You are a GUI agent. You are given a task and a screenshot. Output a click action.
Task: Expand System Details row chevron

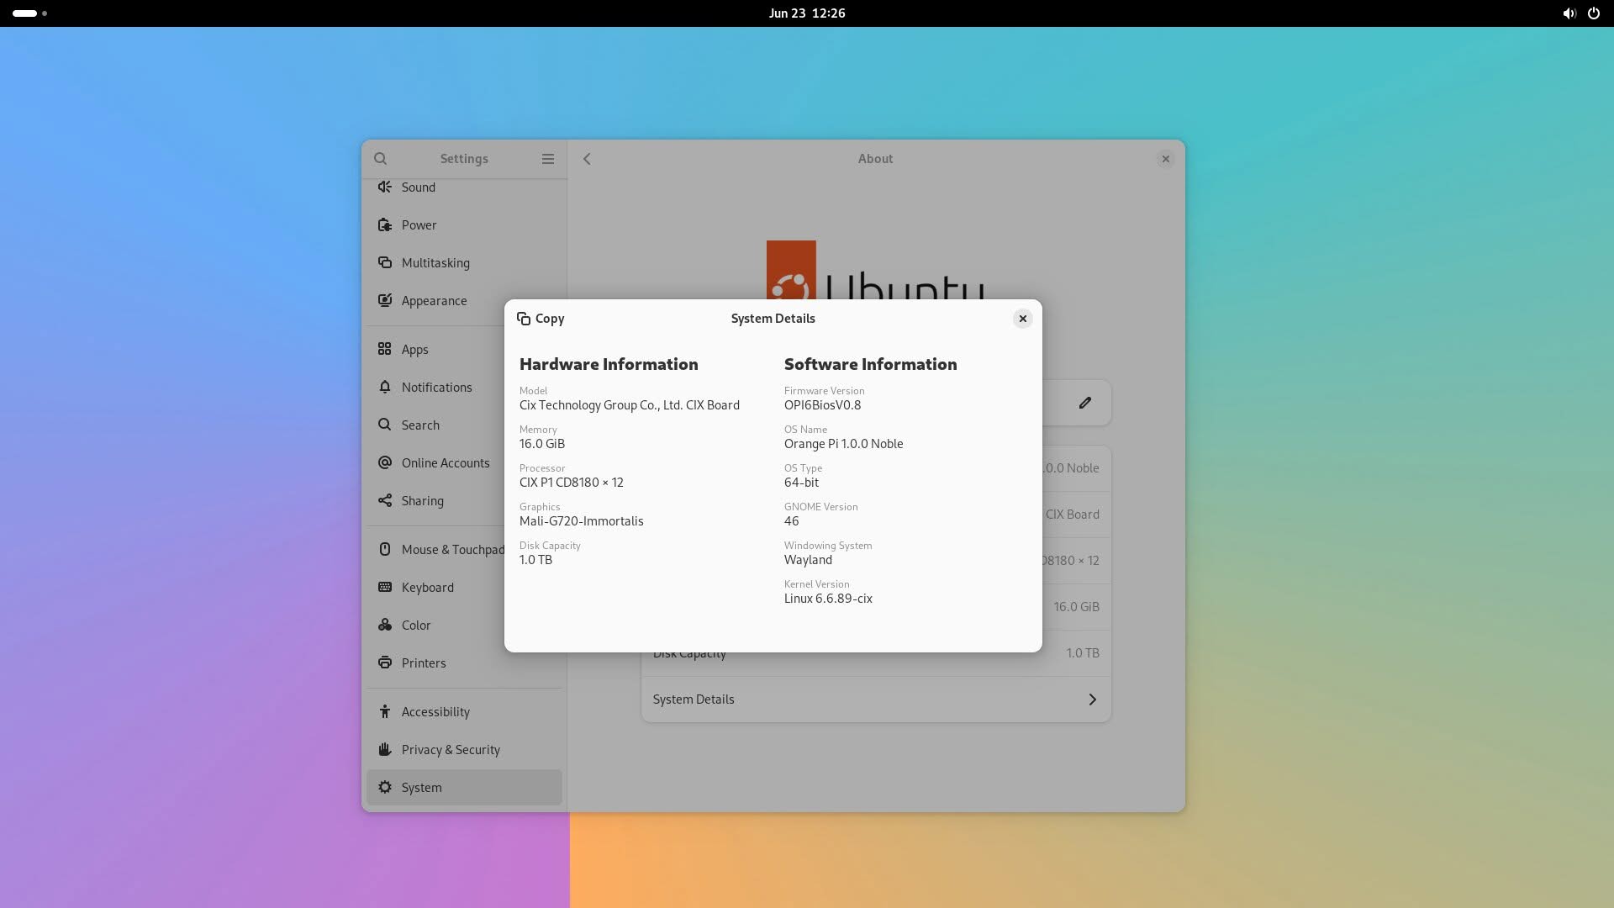click(1092, 699)
